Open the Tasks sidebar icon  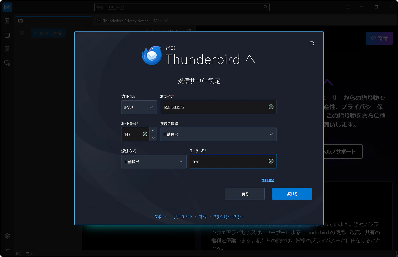pyautogui.click(x=7, y=49)
